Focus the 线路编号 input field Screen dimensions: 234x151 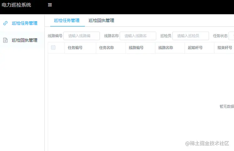click(x=82, y=36)
